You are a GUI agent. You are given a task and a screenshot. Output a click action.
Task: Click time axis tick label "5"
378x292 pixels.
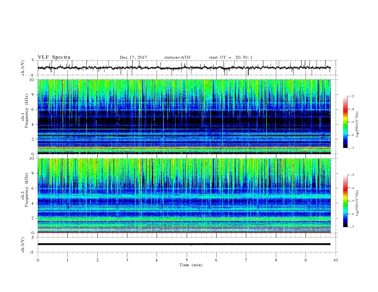[187, 260]
